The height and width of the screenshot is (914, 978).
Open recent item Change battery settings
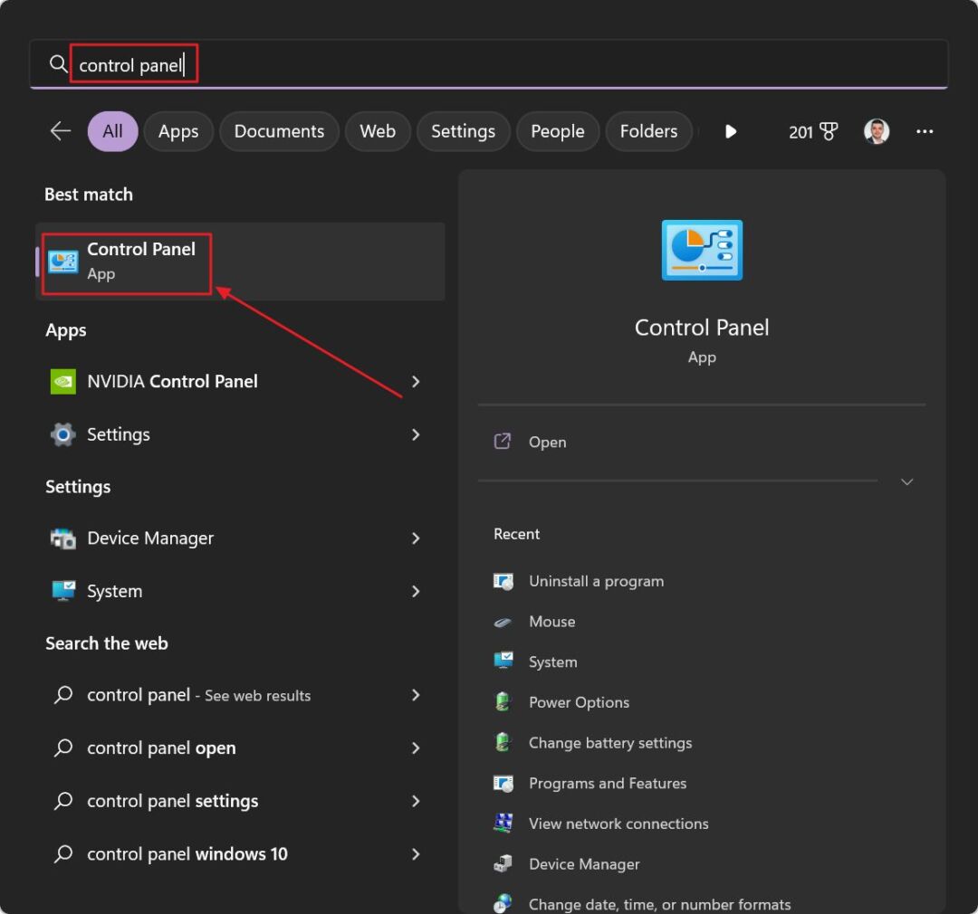click(610, 743)
